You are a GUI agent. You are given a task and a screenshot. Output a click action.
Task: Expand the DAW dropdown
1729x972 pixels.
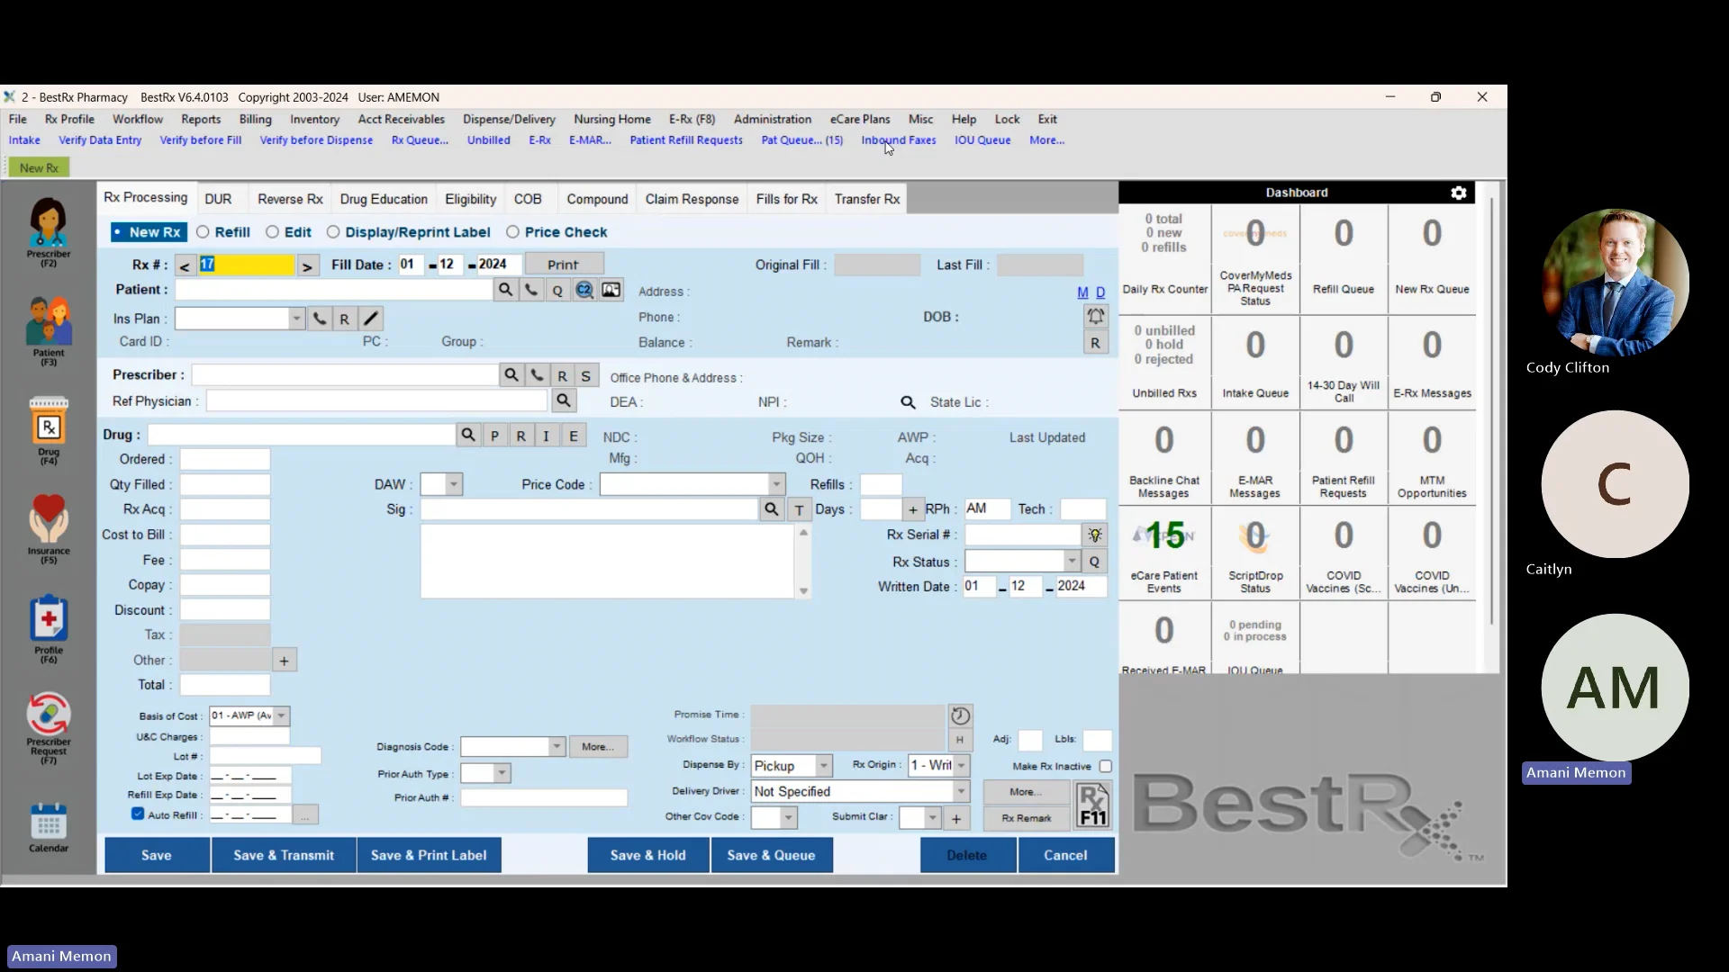point(453,484)
